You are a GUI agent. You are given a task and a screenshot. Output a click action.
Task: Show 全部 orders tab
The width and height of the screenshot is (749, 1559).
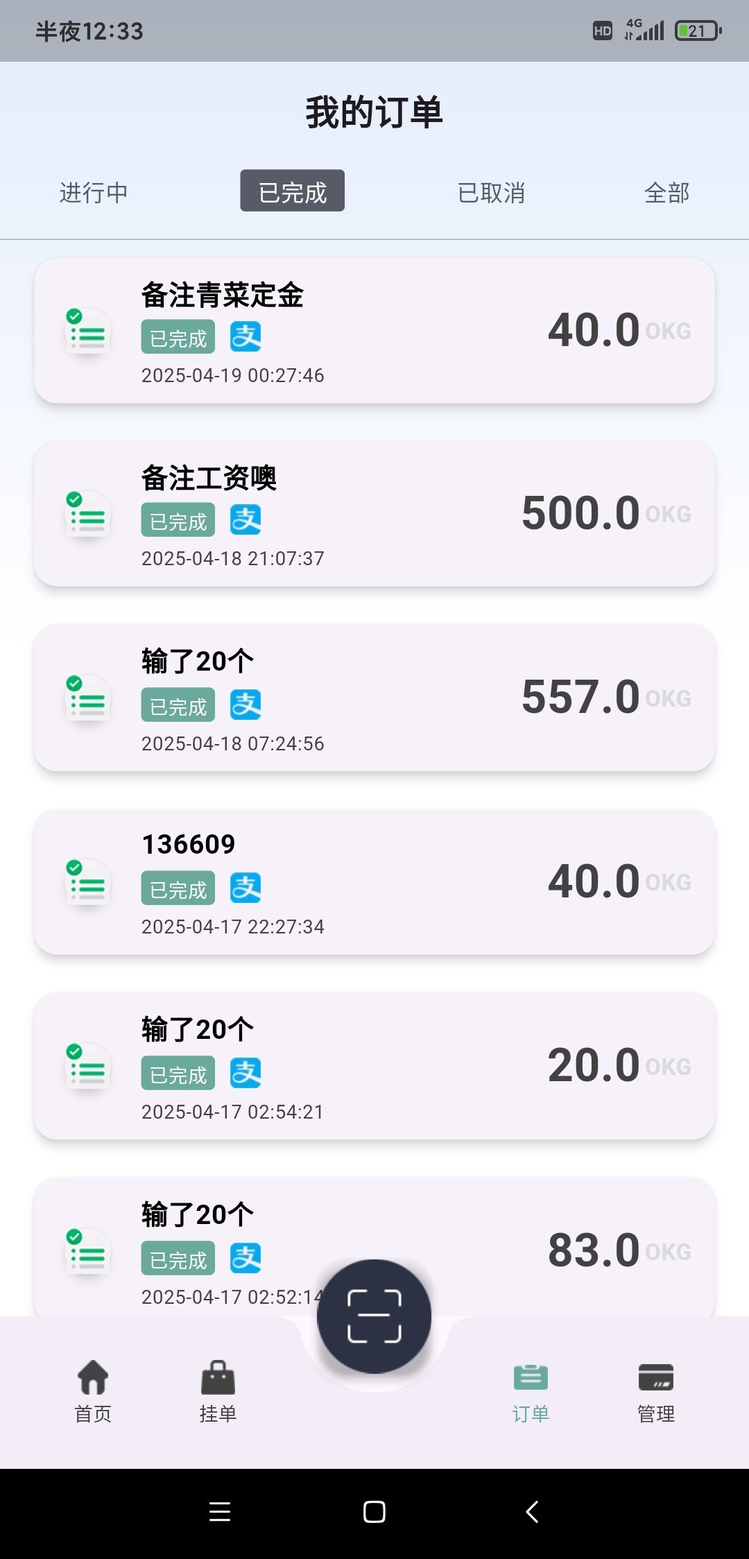pos(666,192)
